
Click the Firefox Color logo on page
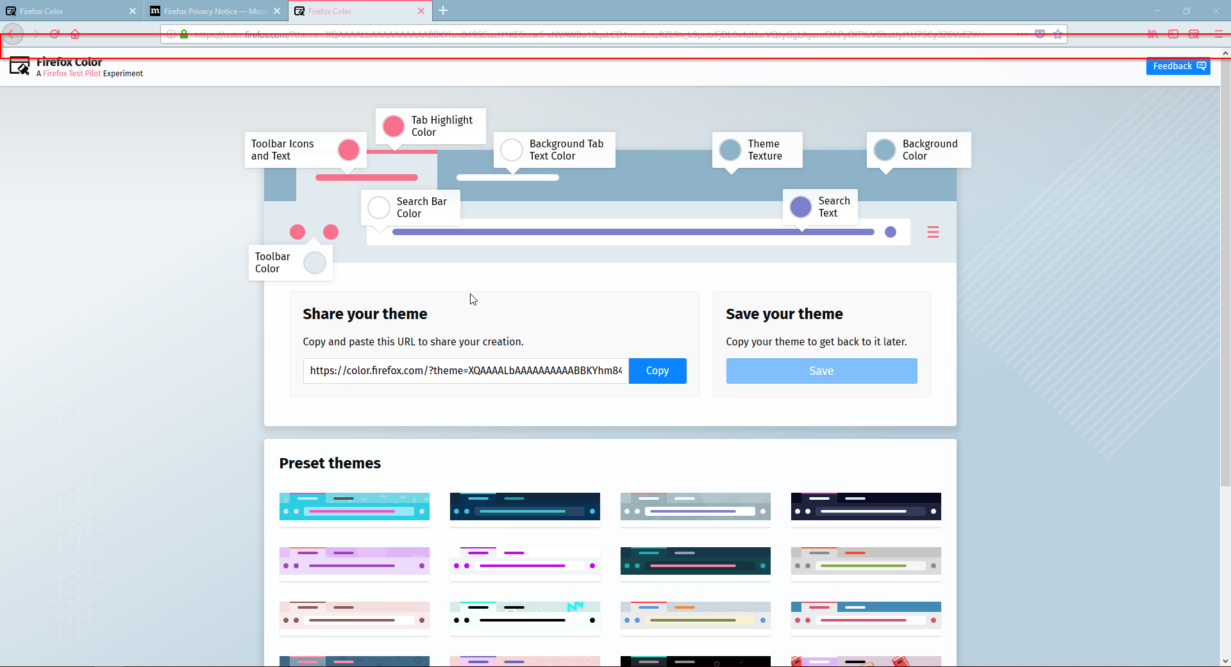coord(20,66)
